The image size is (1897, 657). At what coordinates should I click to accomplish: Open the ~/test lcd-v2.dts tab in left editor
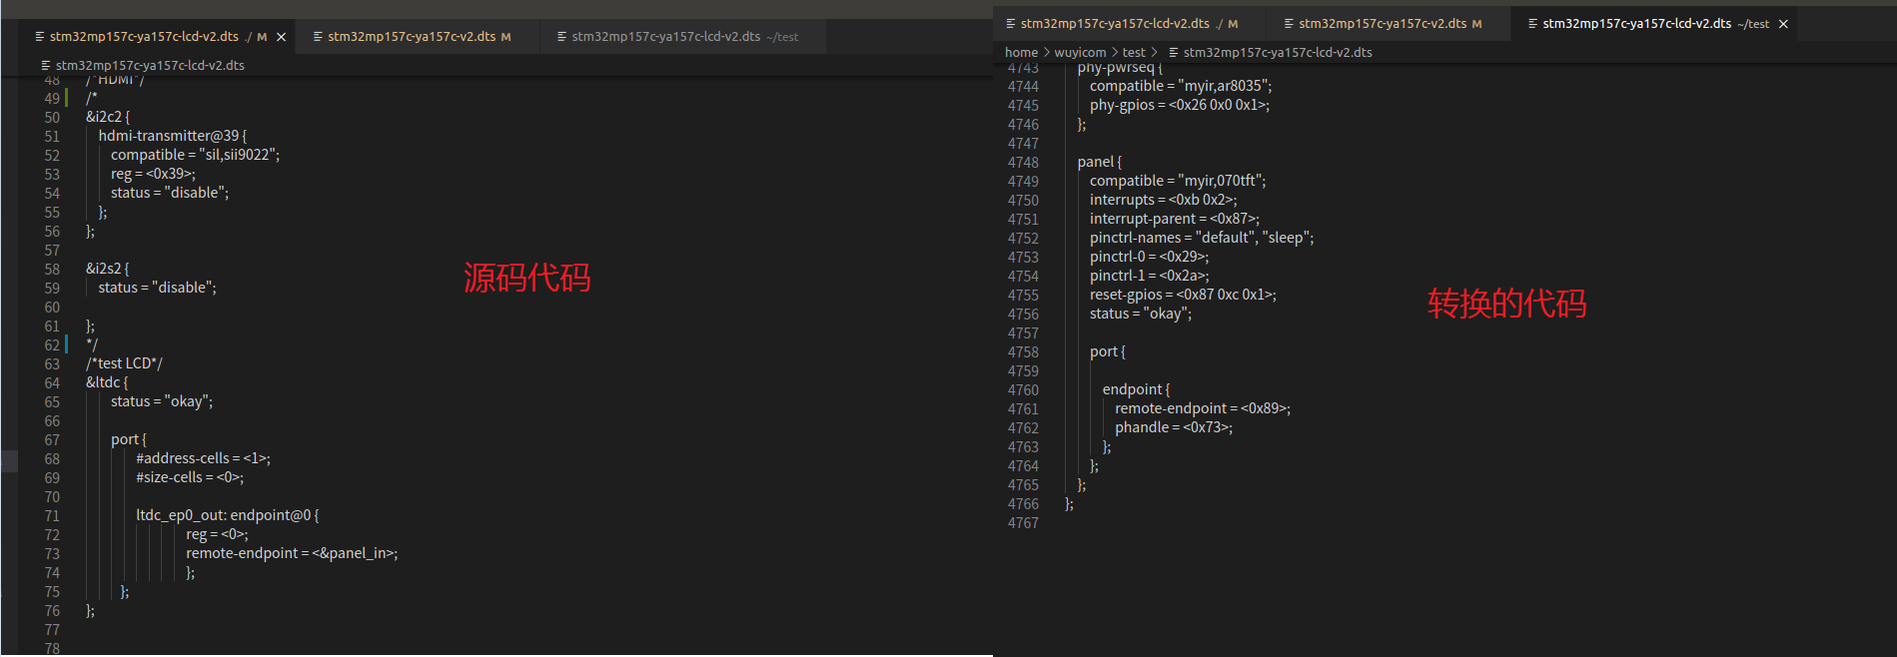(x=666, y=37)
